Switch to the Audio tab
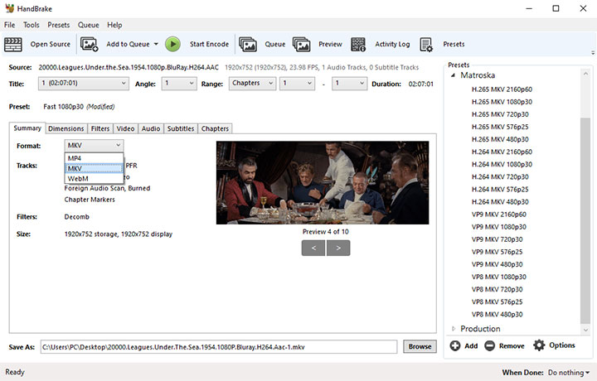This screenshot has width=597, height=381. [x=151, y=128]
